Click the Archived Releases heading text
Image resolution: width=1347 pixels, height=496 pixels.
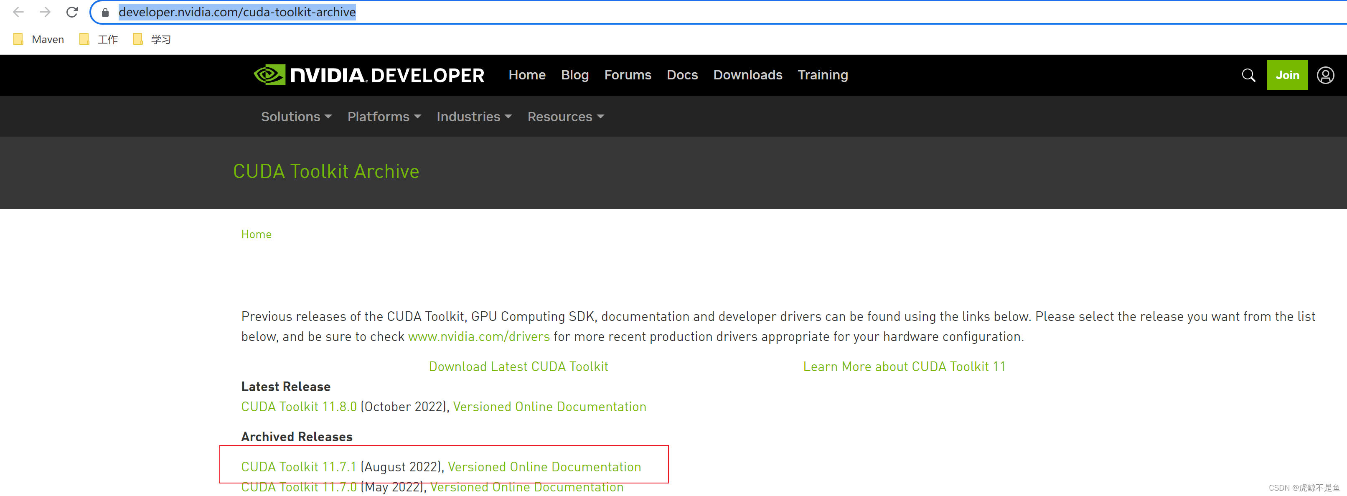[x=297, y=437]
